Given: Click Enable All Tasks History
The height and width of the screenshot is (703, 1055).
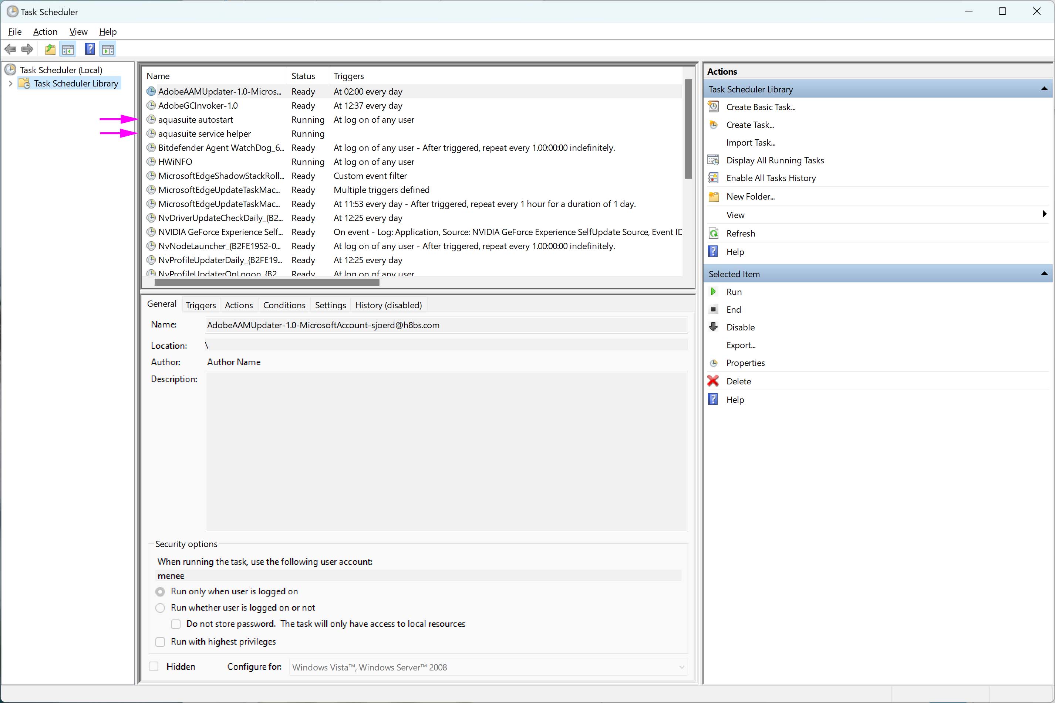Looking at the screenshot, I should (x=771, y=178).
